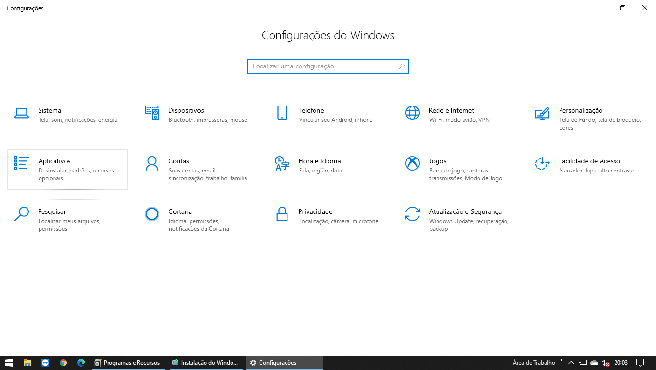Open the Dispositivos keyboard and speaker icon
Screen dimensions: 656x370
152,113
